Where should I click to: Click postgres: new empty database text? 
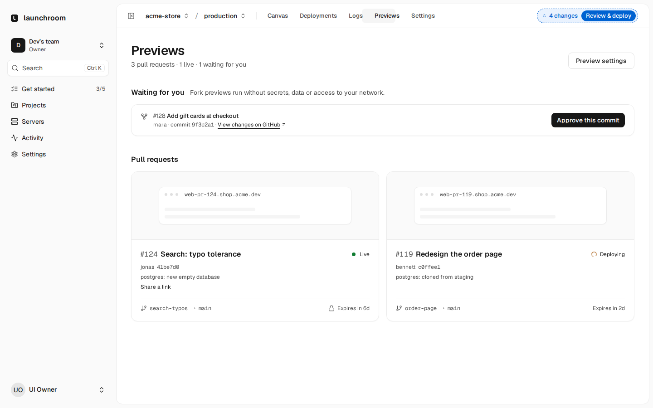[180, 277]
